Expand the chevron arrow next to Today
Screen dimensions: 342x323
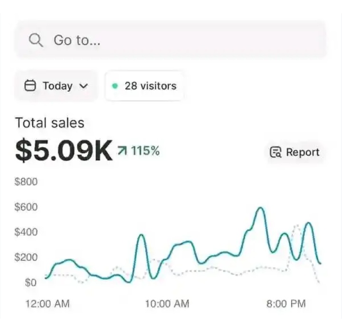(x=83, y=86)
